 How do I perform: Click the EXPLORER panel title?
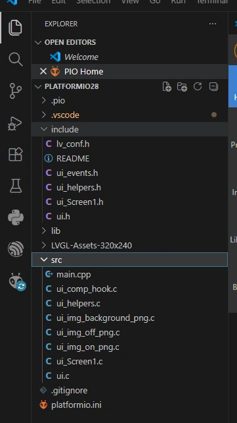61,24
